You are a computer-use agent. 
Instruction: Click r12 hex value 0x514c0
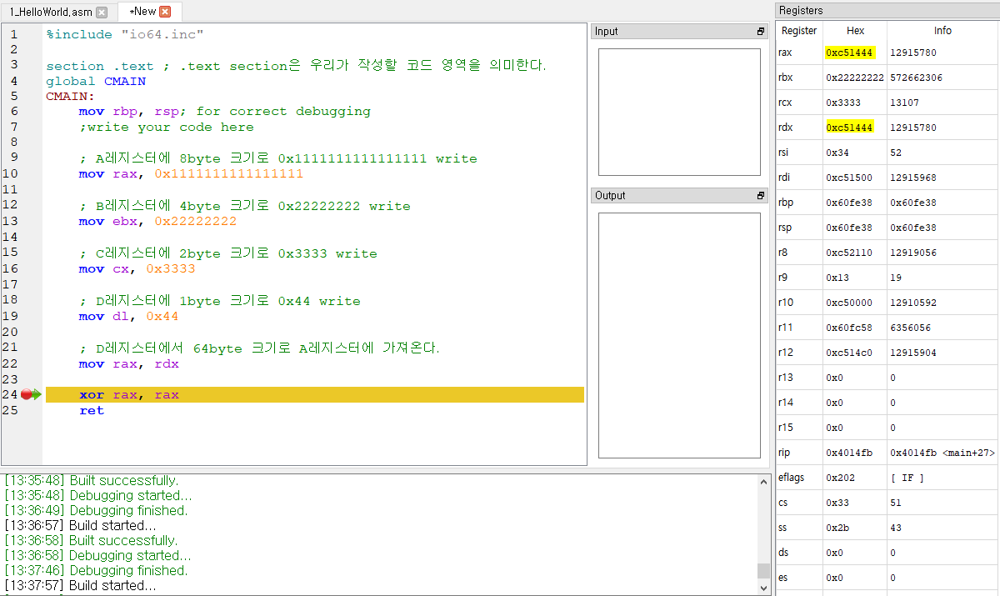tap(849, 353)
